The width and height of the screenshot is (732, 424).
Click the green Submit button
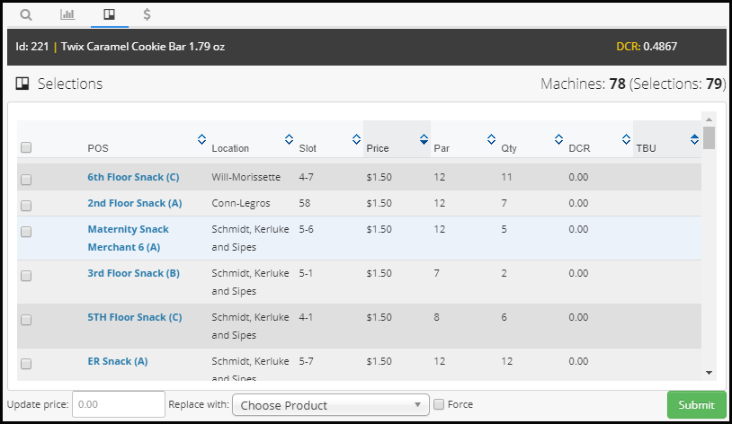point(697,404)
